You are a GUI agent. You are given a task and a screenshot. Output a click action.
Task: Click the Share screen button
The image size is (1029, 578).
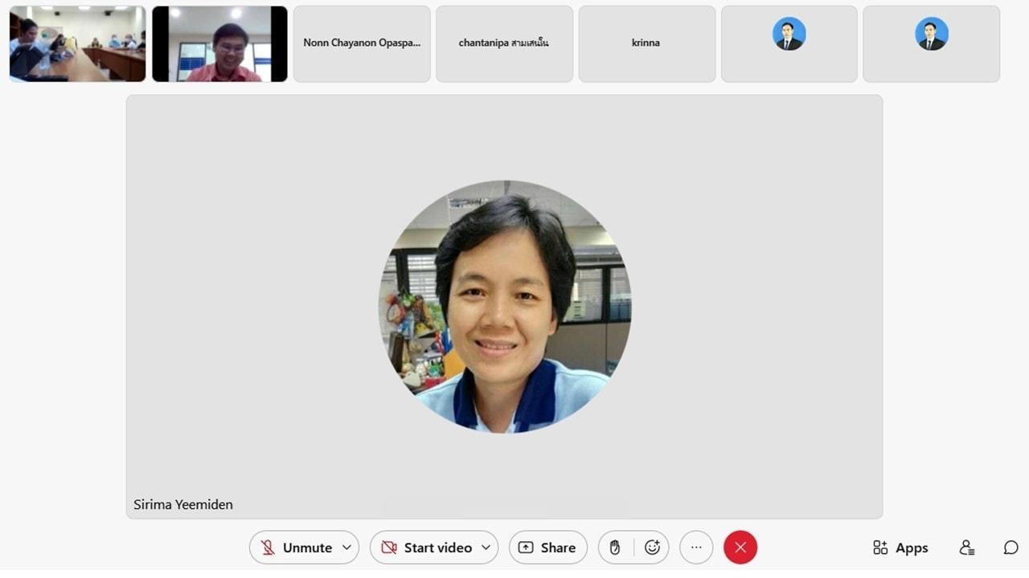(547, 547)
